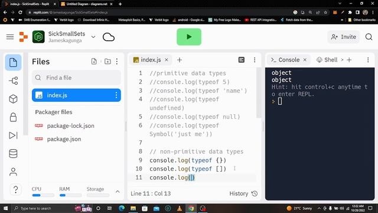Open Chrome from the taskbar
Image resolution: width=378 pixels, height=213 pixels.
(x=191, y=208)
